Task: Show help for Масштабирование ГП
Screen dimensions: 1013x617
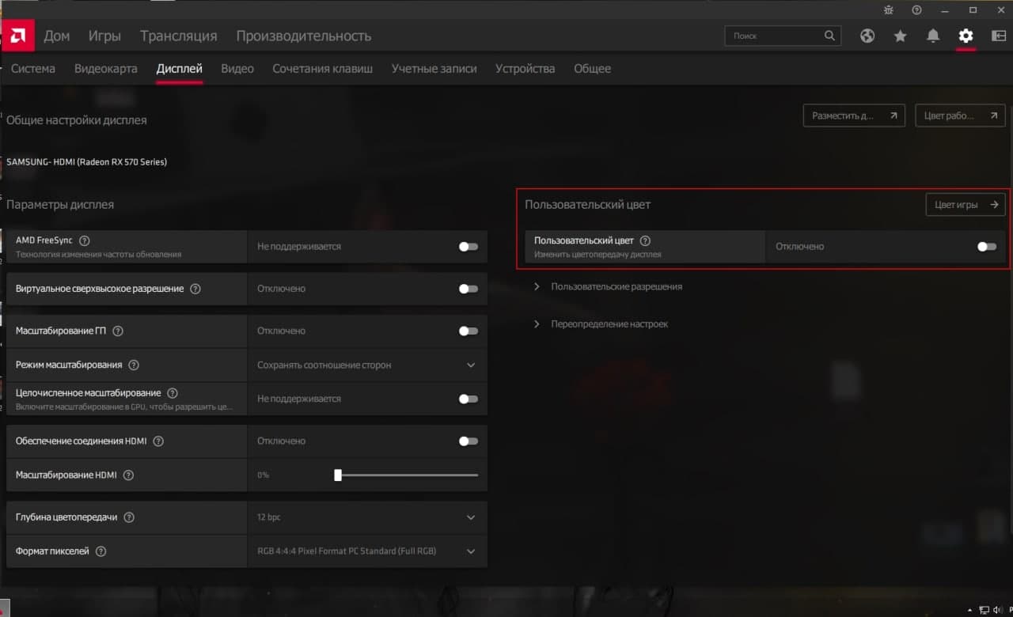Action: click(x=118, y=331)
